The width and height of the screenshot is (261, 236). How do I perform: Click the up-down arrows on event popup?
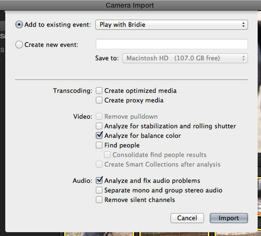pos(243,25)
